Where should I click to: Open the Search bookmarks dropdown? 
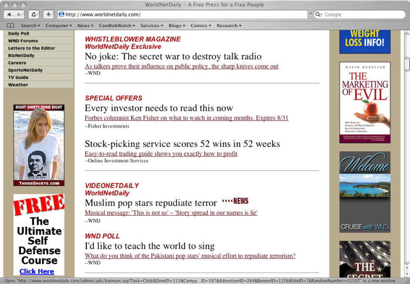coord(30,26)
